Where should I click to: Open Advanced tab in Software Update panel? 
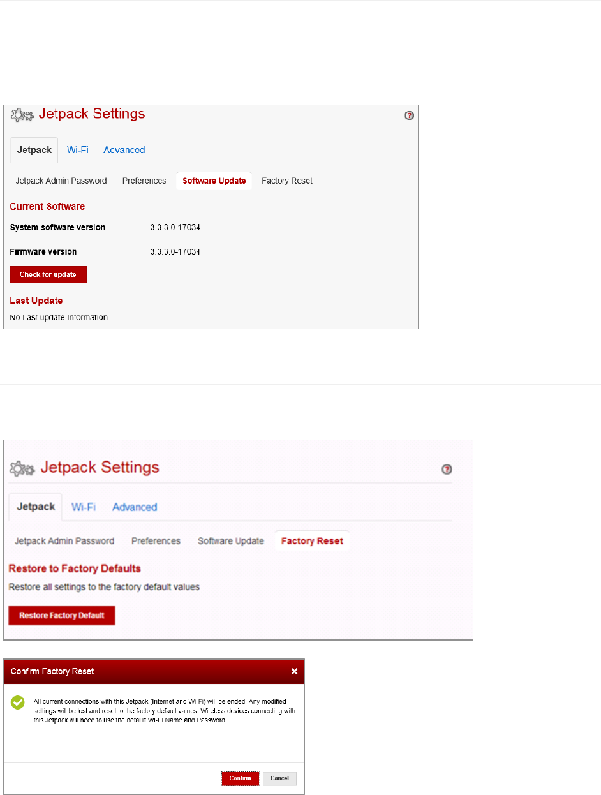124,150
